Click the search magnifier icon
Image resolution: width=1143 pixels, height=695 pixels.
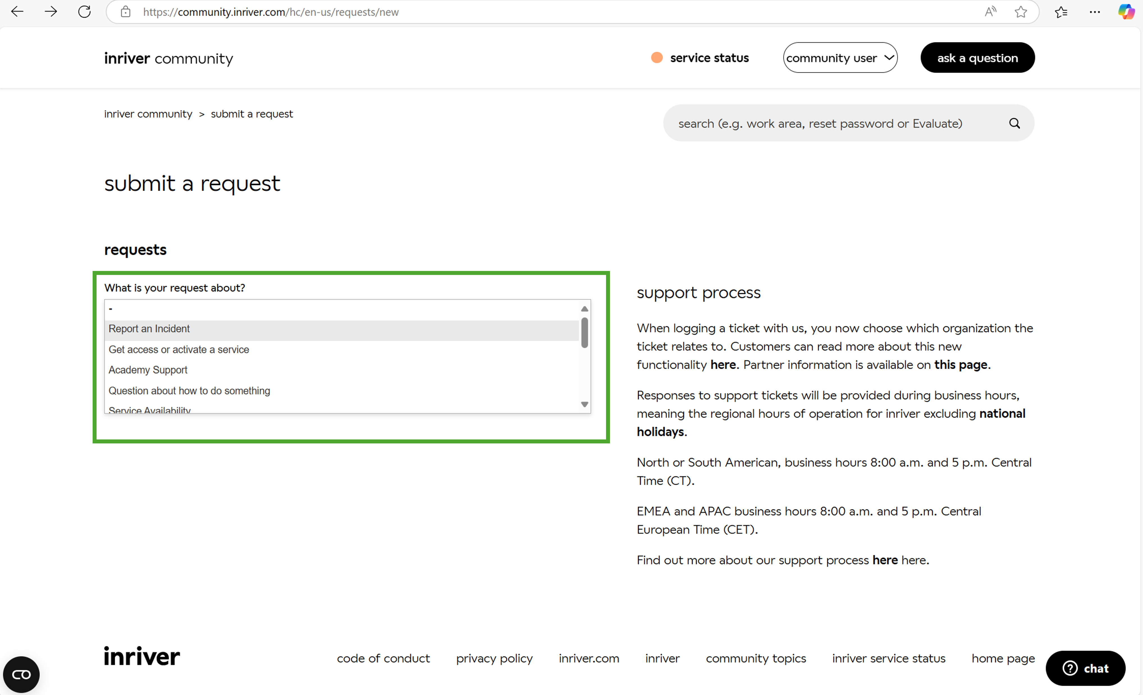(x=1014, y=123)
